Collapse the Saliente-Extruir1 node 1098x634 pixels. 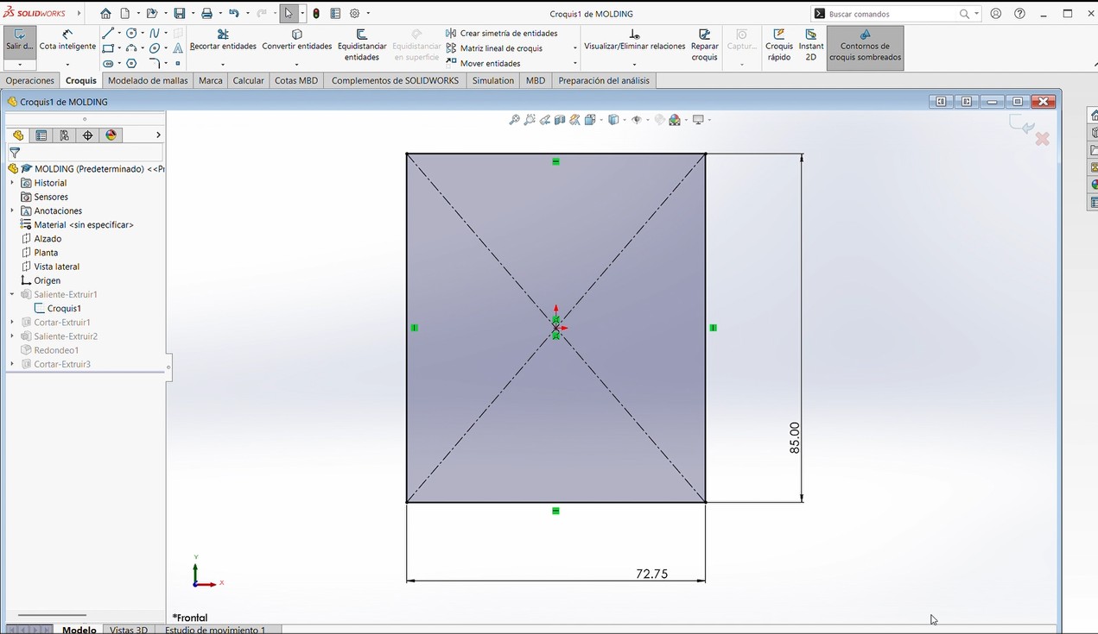(12, 294)
